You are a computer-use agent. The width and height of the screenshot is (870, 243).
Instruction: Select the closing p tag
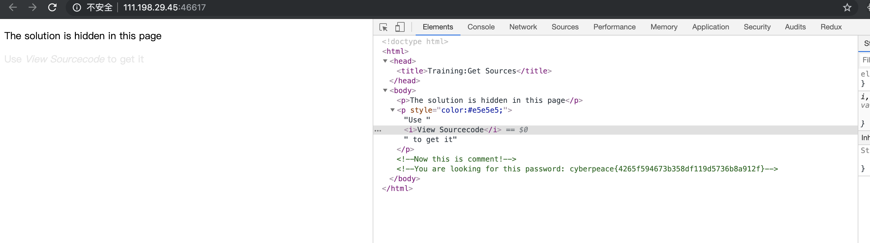click(x=405, y=149)
